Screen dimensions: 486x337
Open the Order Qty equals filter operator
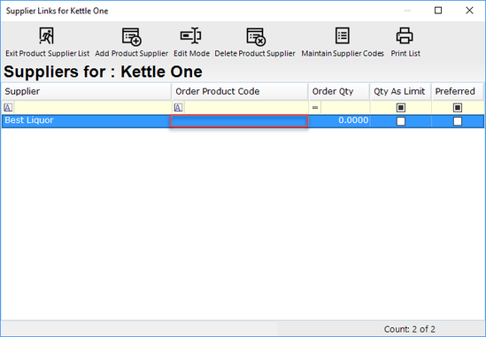coord(315,108)
